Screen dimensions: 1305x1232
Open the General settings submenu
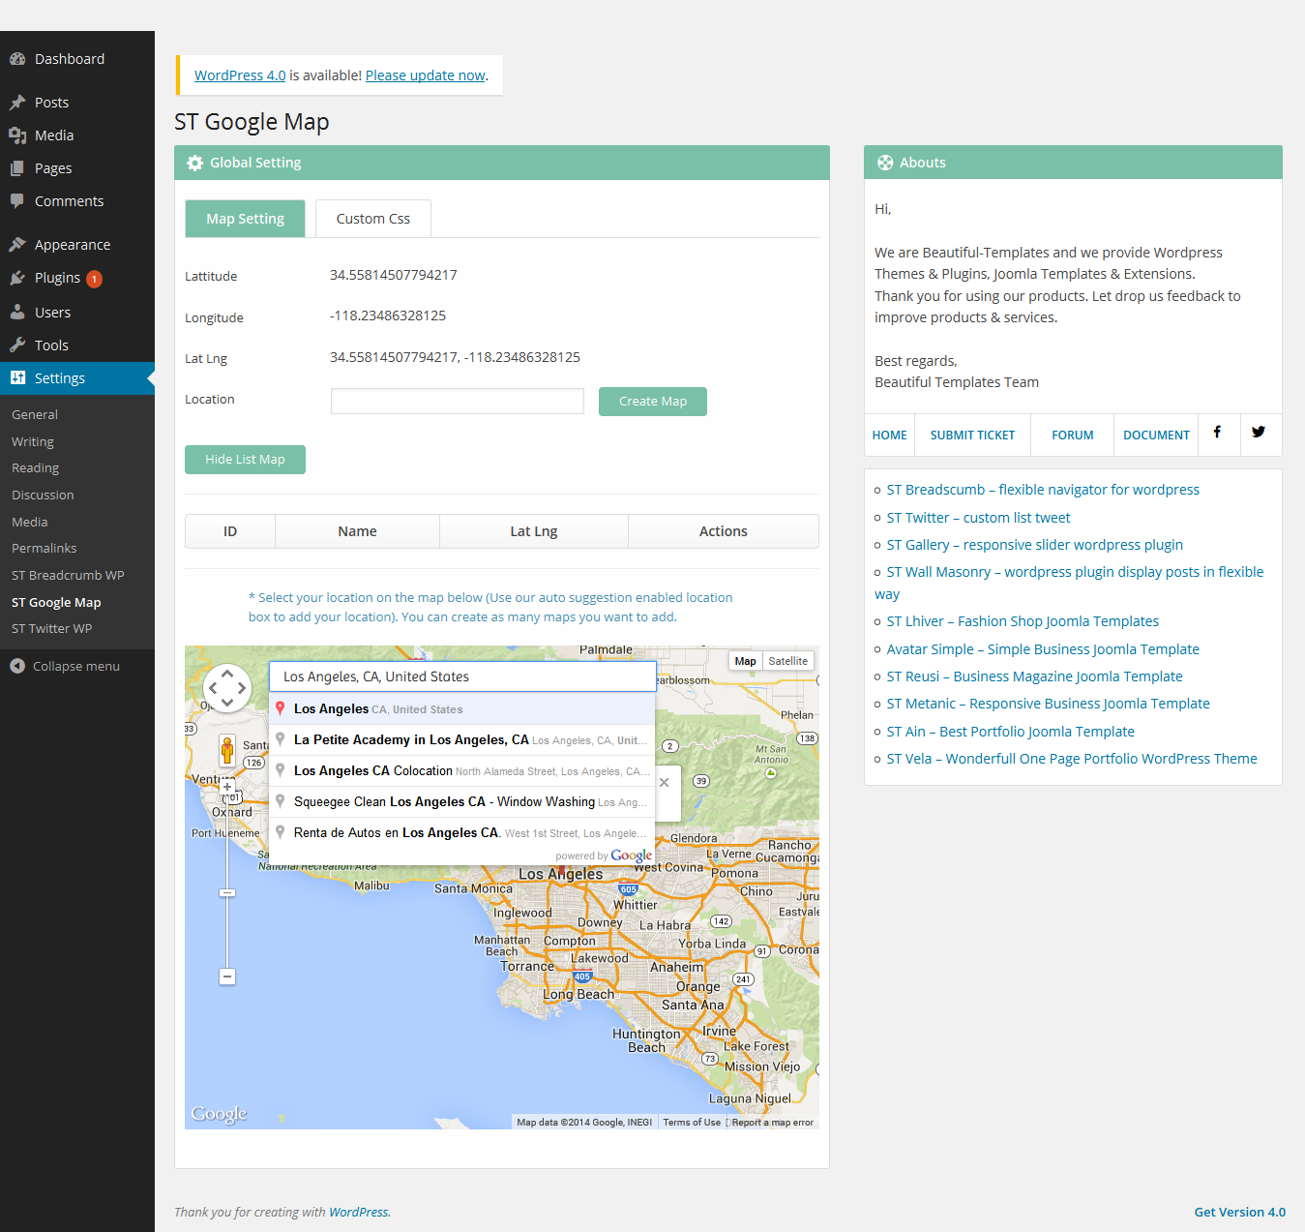35,414
